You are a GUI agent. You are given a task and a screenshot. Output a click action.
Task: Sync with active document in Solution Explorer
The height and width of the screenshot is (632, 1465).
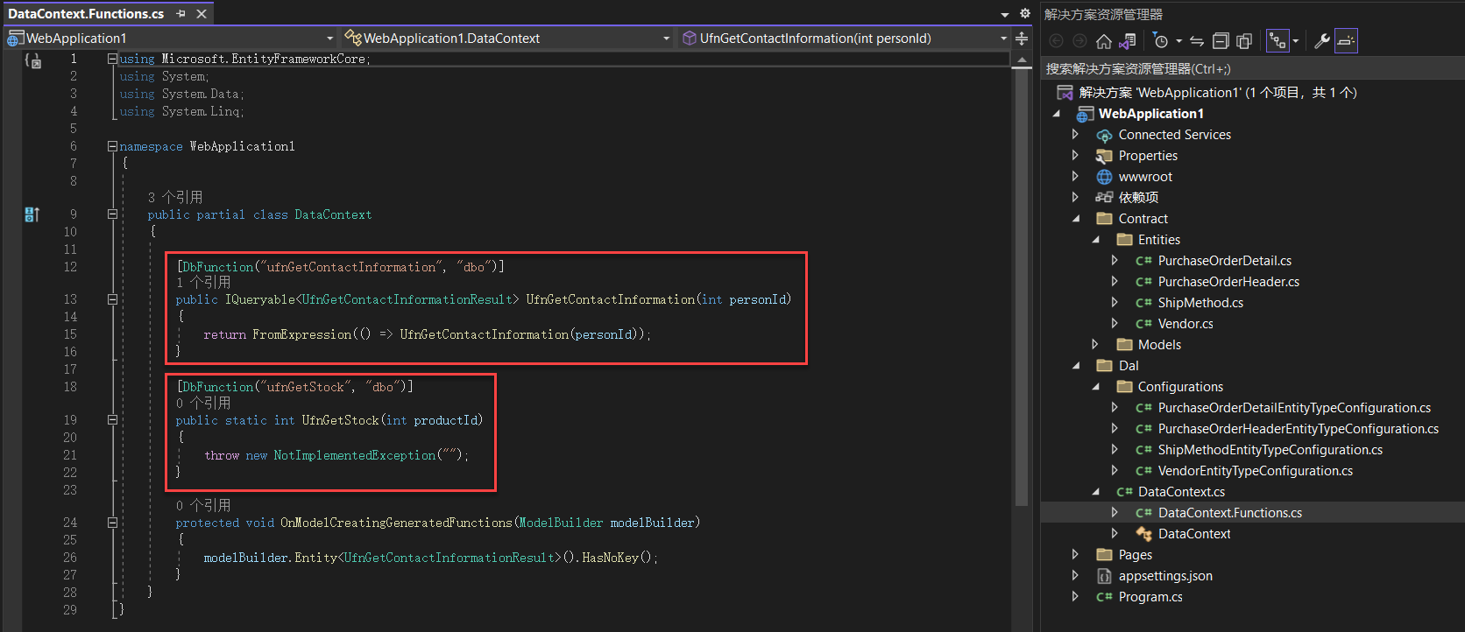(1197, 41)
